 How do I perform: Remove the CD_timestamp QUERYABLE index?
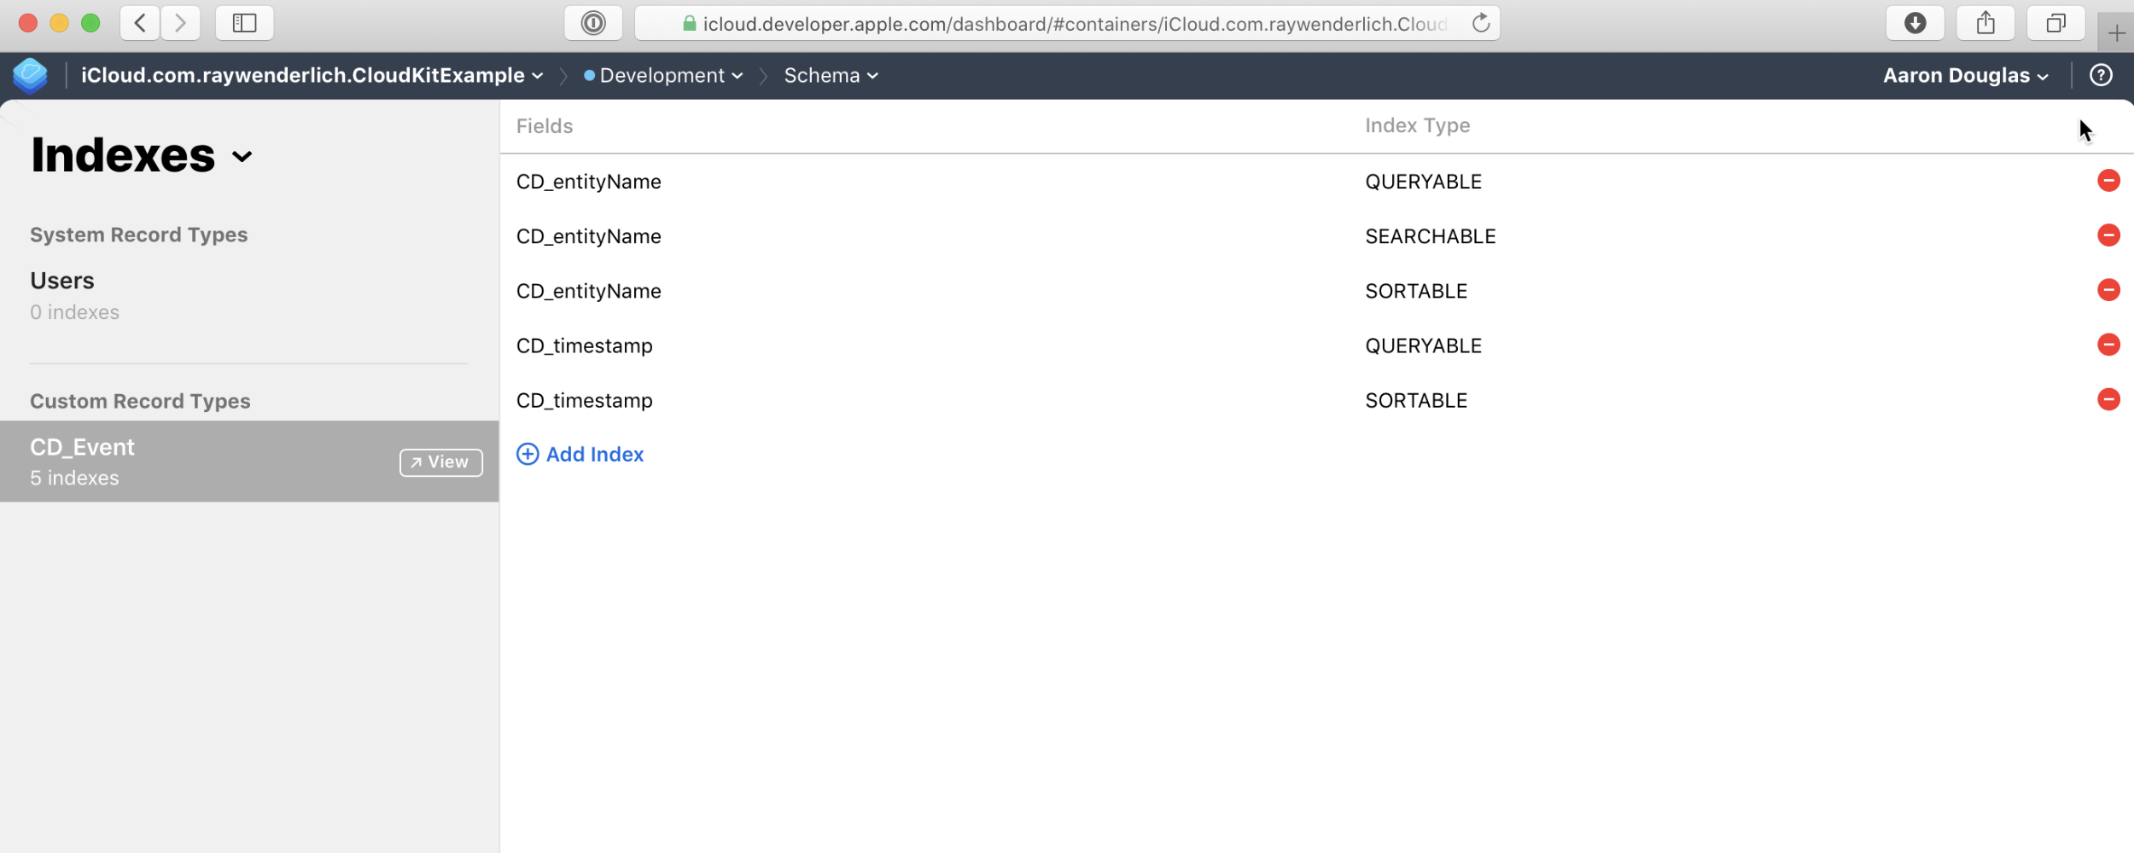point(2108,345)
